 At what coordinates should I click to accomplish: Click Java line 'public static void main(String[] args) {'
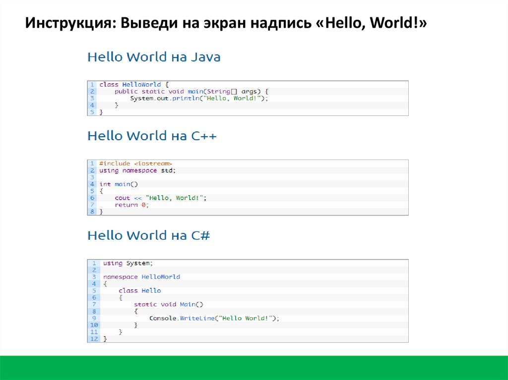[x=191, y=91]
